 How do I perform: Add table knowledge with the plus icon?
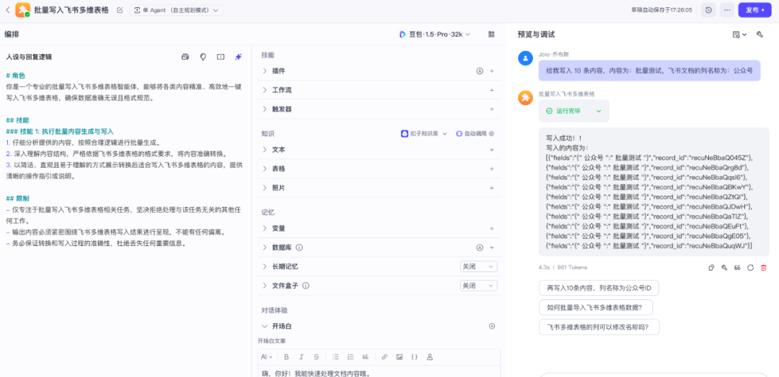pos(492,169)
